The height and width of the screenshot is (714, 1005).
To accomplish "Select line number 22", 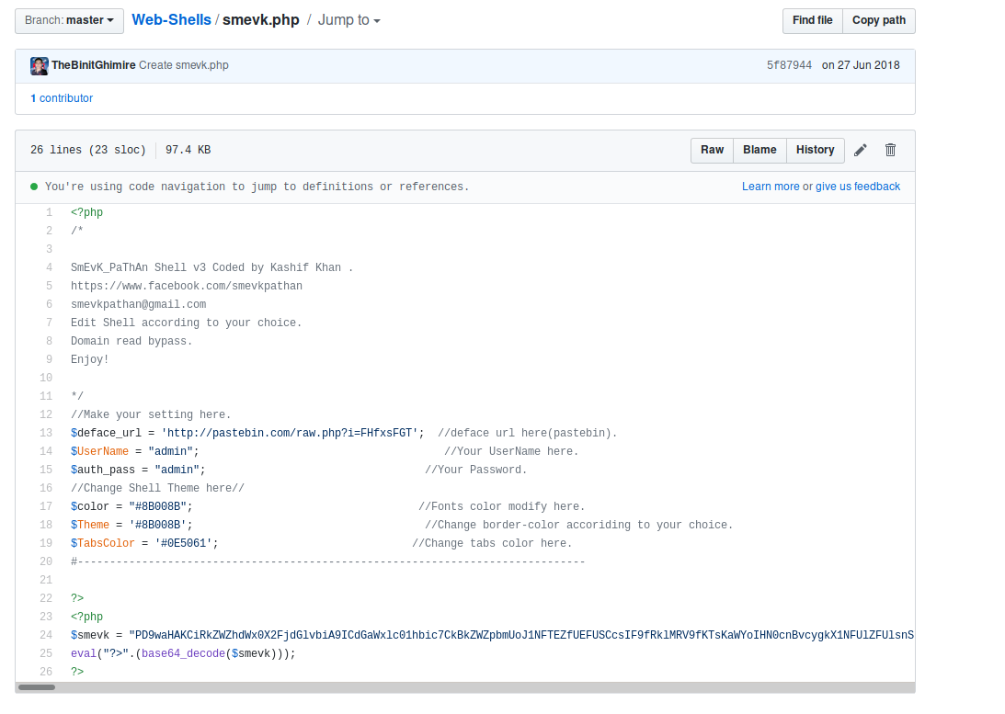I will pyautogui.click(x=45, y=599).
